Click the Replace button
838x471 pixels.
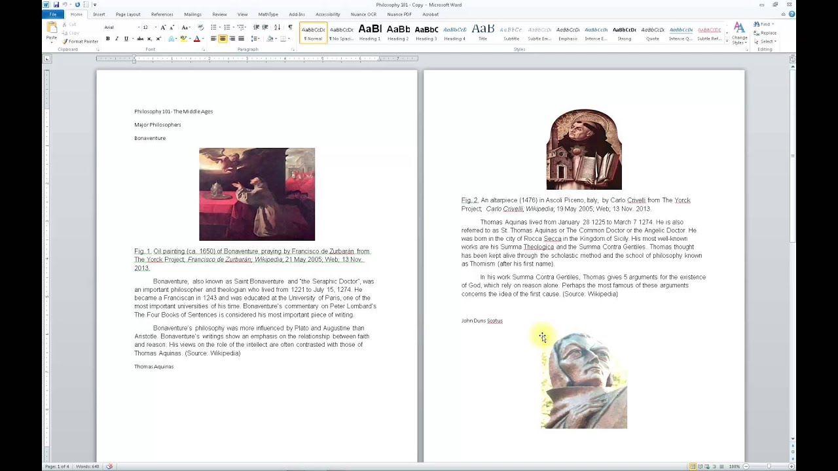pos(765,33)
